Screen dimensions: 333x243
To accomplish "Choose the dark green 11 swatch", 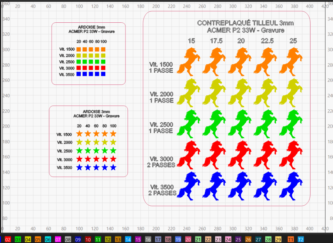I will click(x=98, y=240).
